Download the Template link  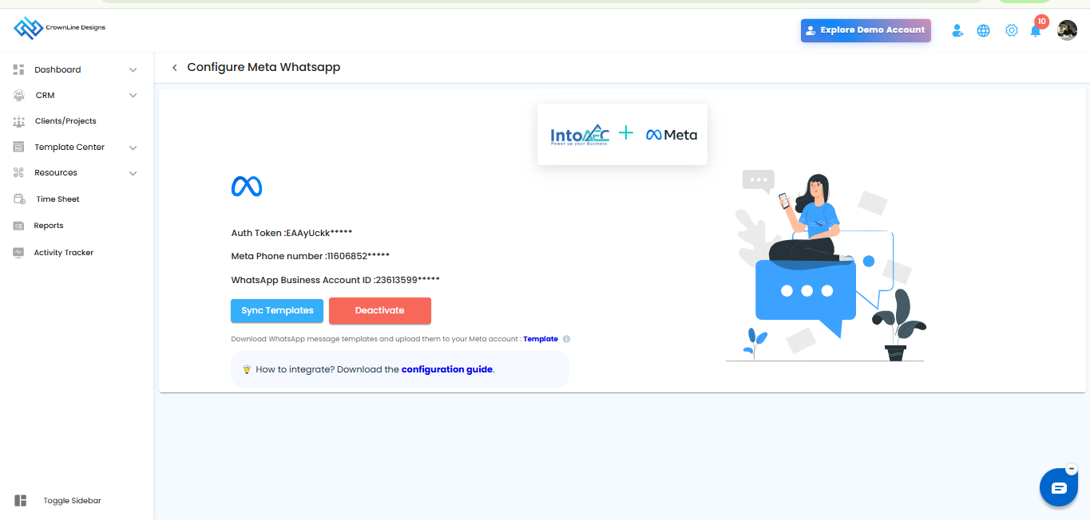[541, 339]
